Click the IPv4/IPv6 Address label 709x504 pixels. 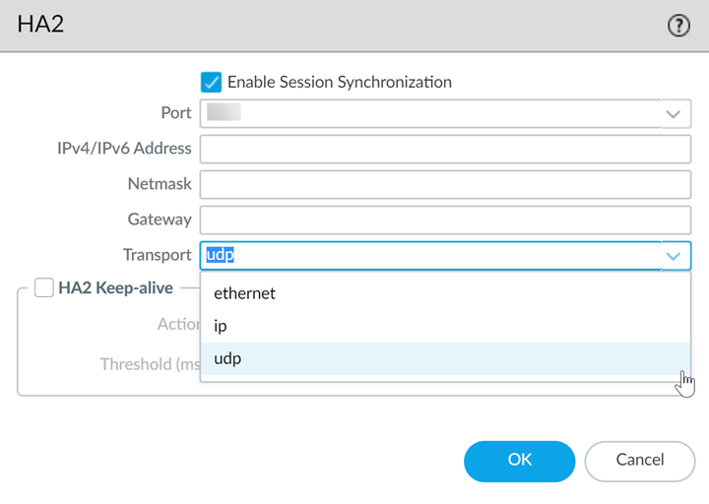124,149
